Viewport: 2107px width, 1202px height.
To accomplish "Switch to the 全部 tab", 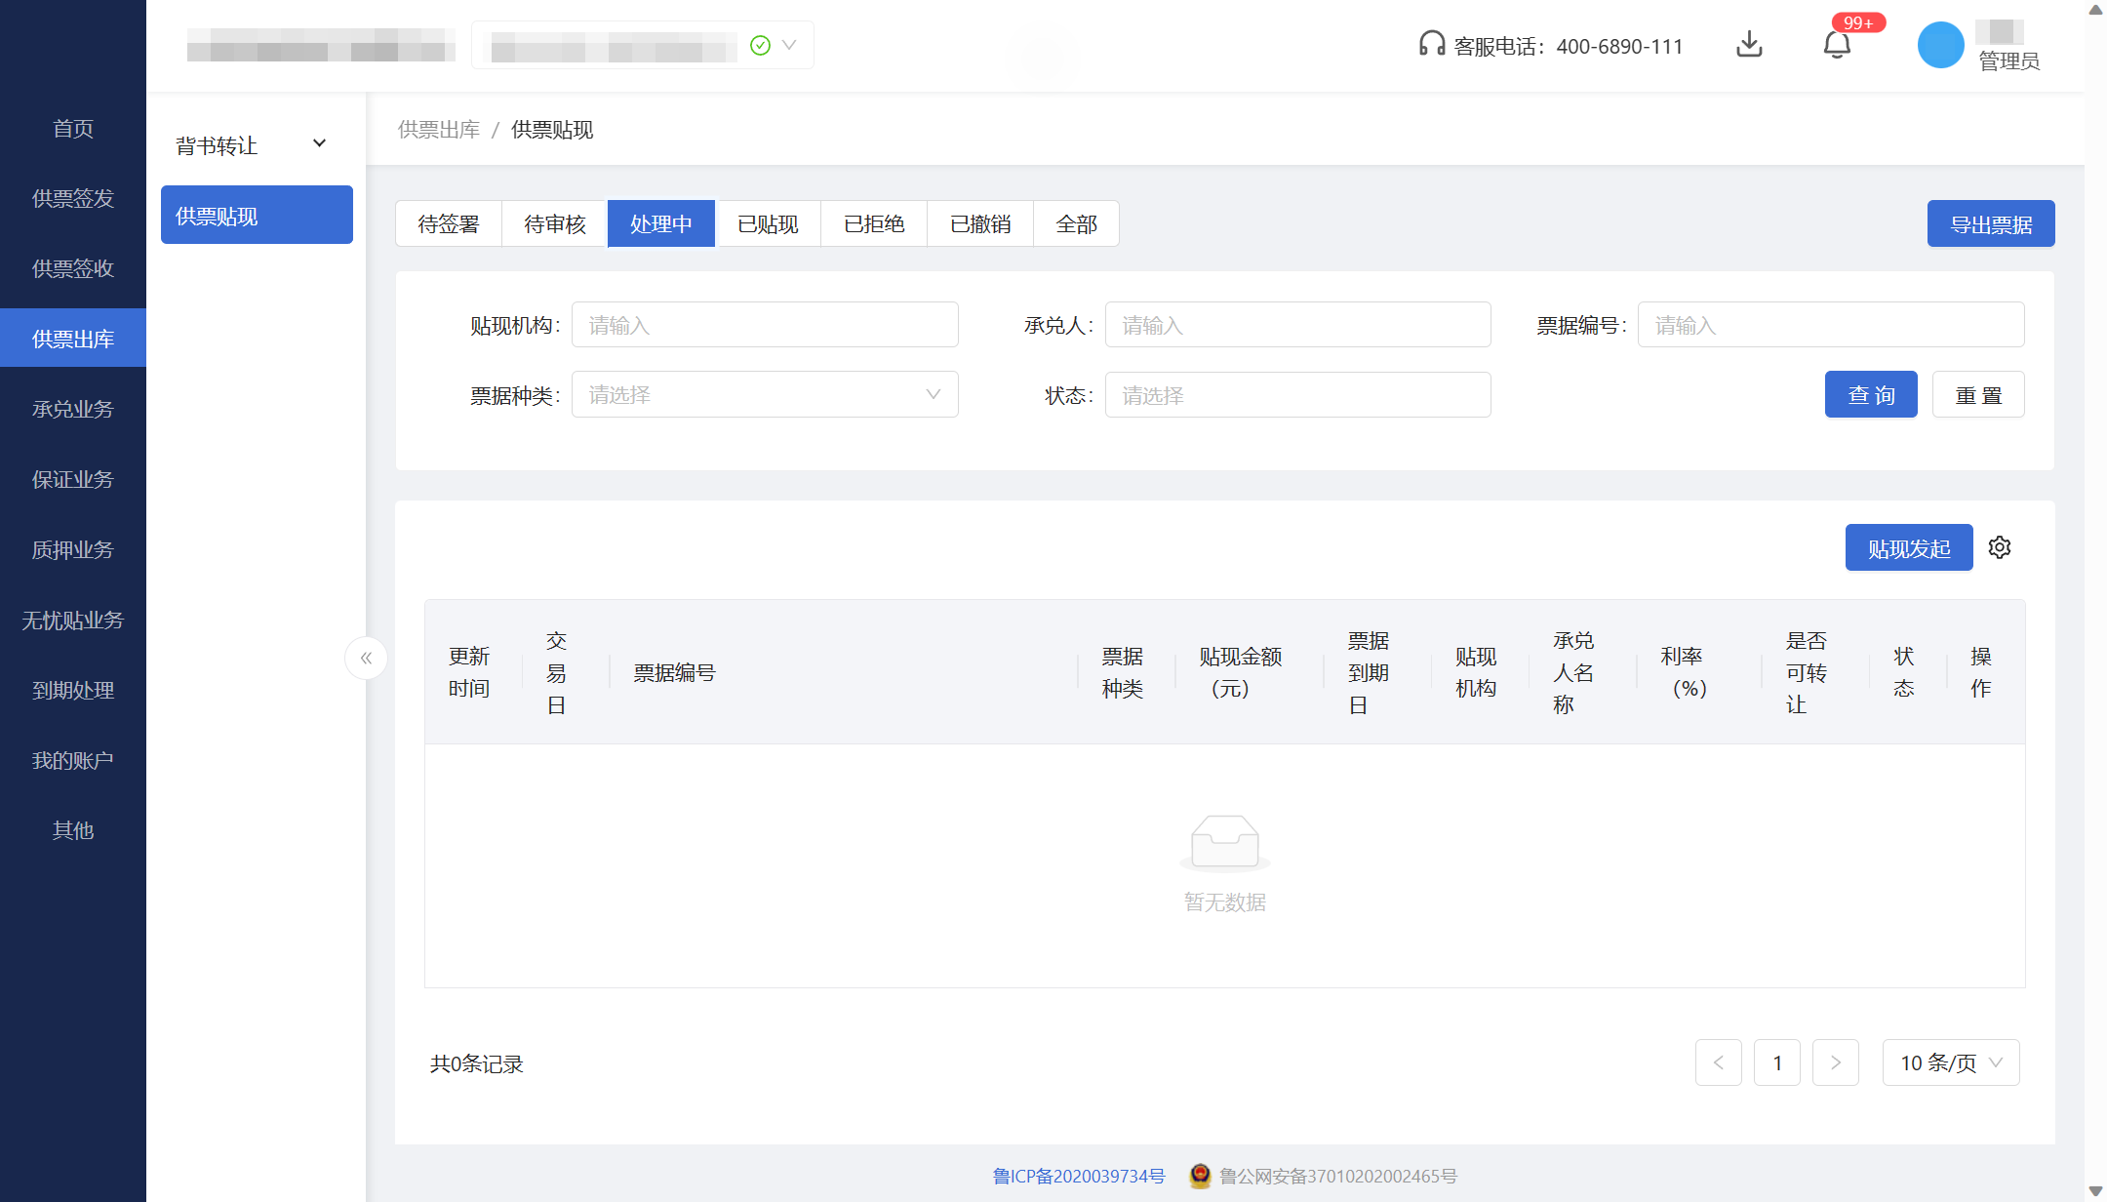I will click(1076, 223).
